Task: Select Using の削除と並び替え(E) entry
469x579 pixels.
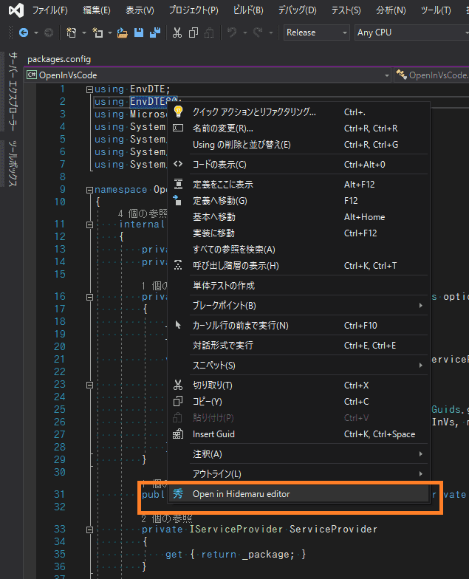Action: 298,145
